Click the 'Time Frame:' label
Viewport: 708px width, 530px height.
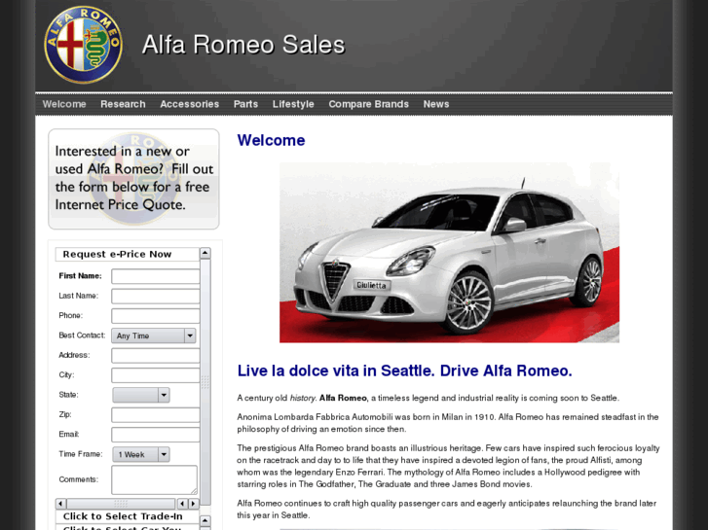81,454
